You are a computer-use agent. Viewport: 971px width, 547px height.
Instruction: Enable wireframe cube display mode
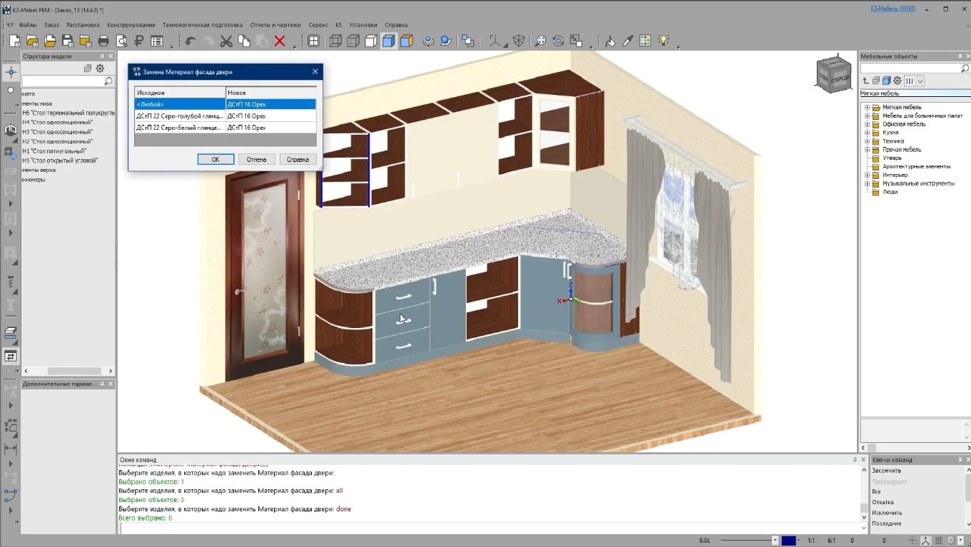point(335,41)
